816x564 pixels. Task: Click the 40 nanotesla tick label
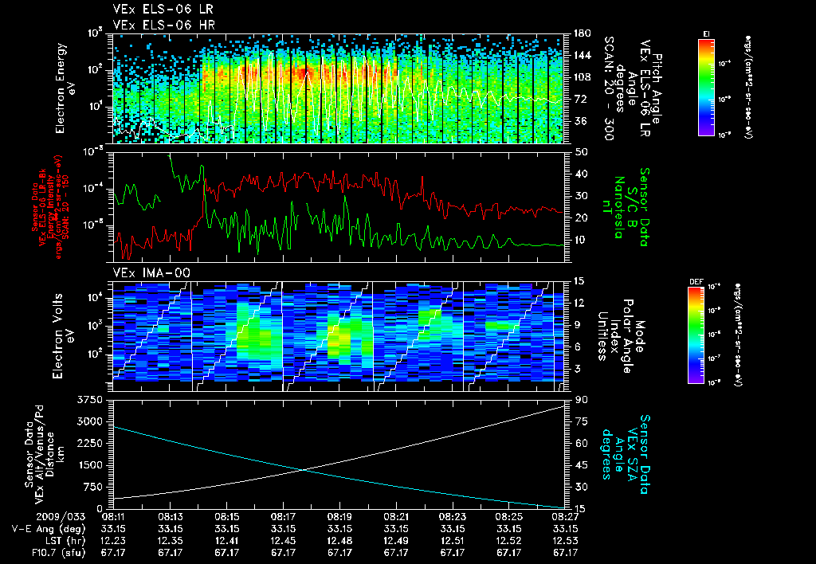[582, 174]
